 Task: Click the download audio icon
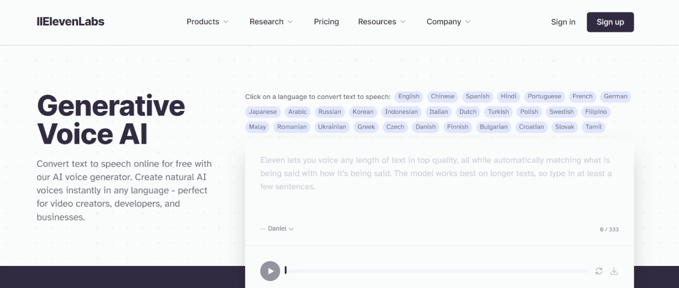pos(614,271)
